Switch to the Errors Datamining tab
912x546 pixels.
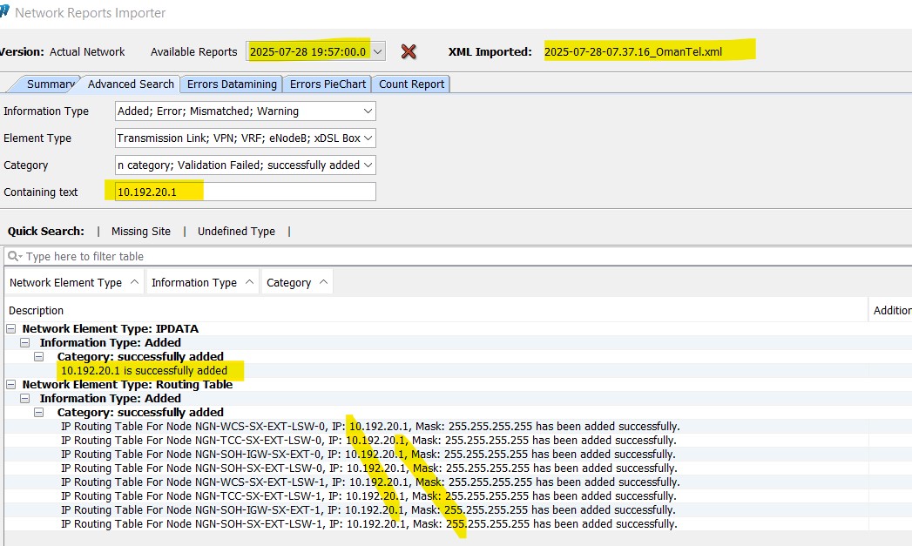click(x=232, y=84)
